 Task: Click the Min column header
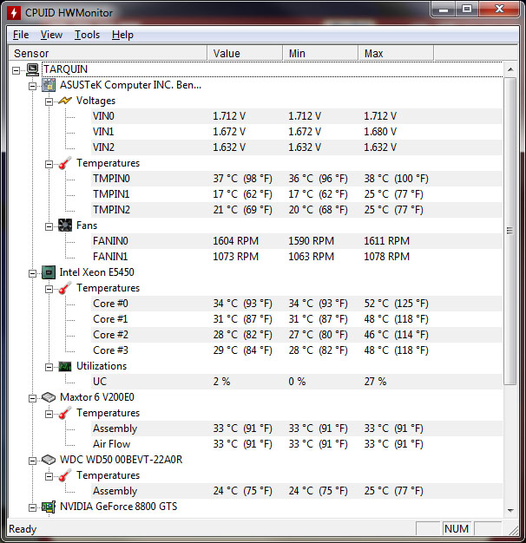click(320, 53)
